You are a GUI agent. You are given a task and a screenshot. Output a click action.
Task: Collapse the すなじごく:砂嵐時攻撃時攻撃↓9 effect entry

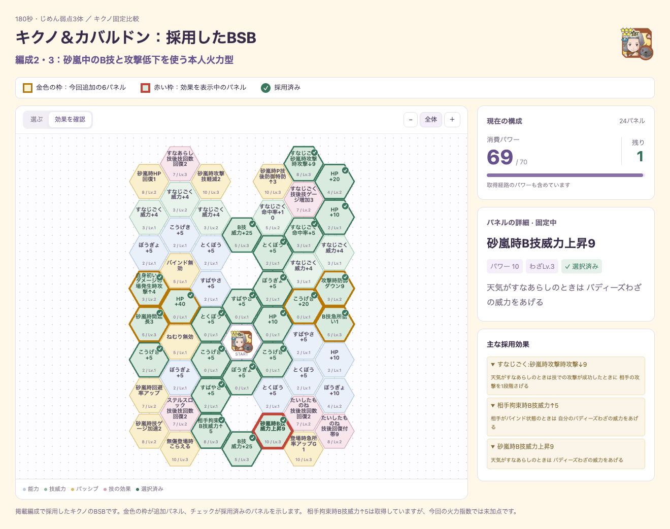566,364
